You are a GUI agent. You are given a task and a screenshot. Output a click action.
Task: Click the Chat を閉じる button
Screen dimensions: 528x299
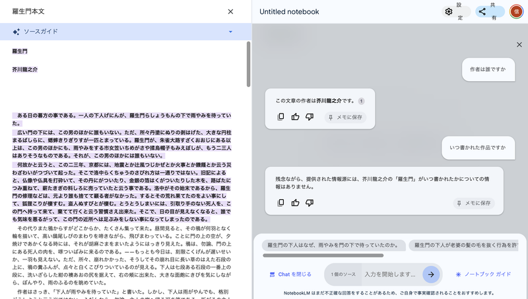pos(290,274)
